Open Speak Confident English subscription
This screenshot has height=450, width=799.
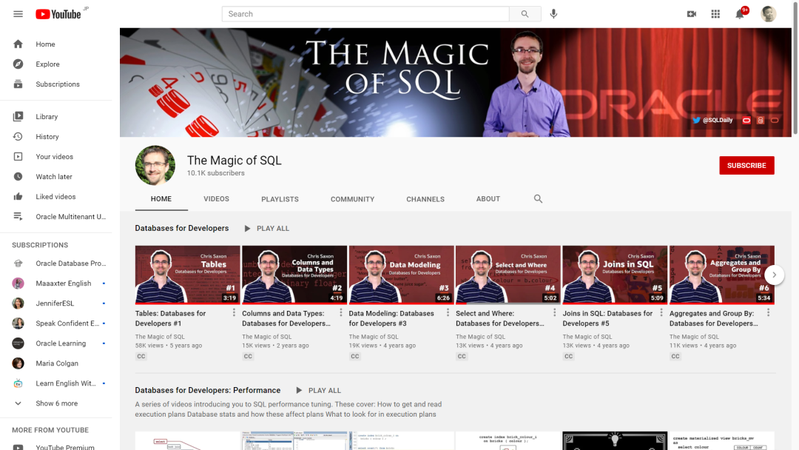[56, 323]
